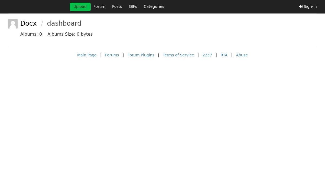Click the Docx user avatar placeholder
325x170 pixels.
pos(13,24)
